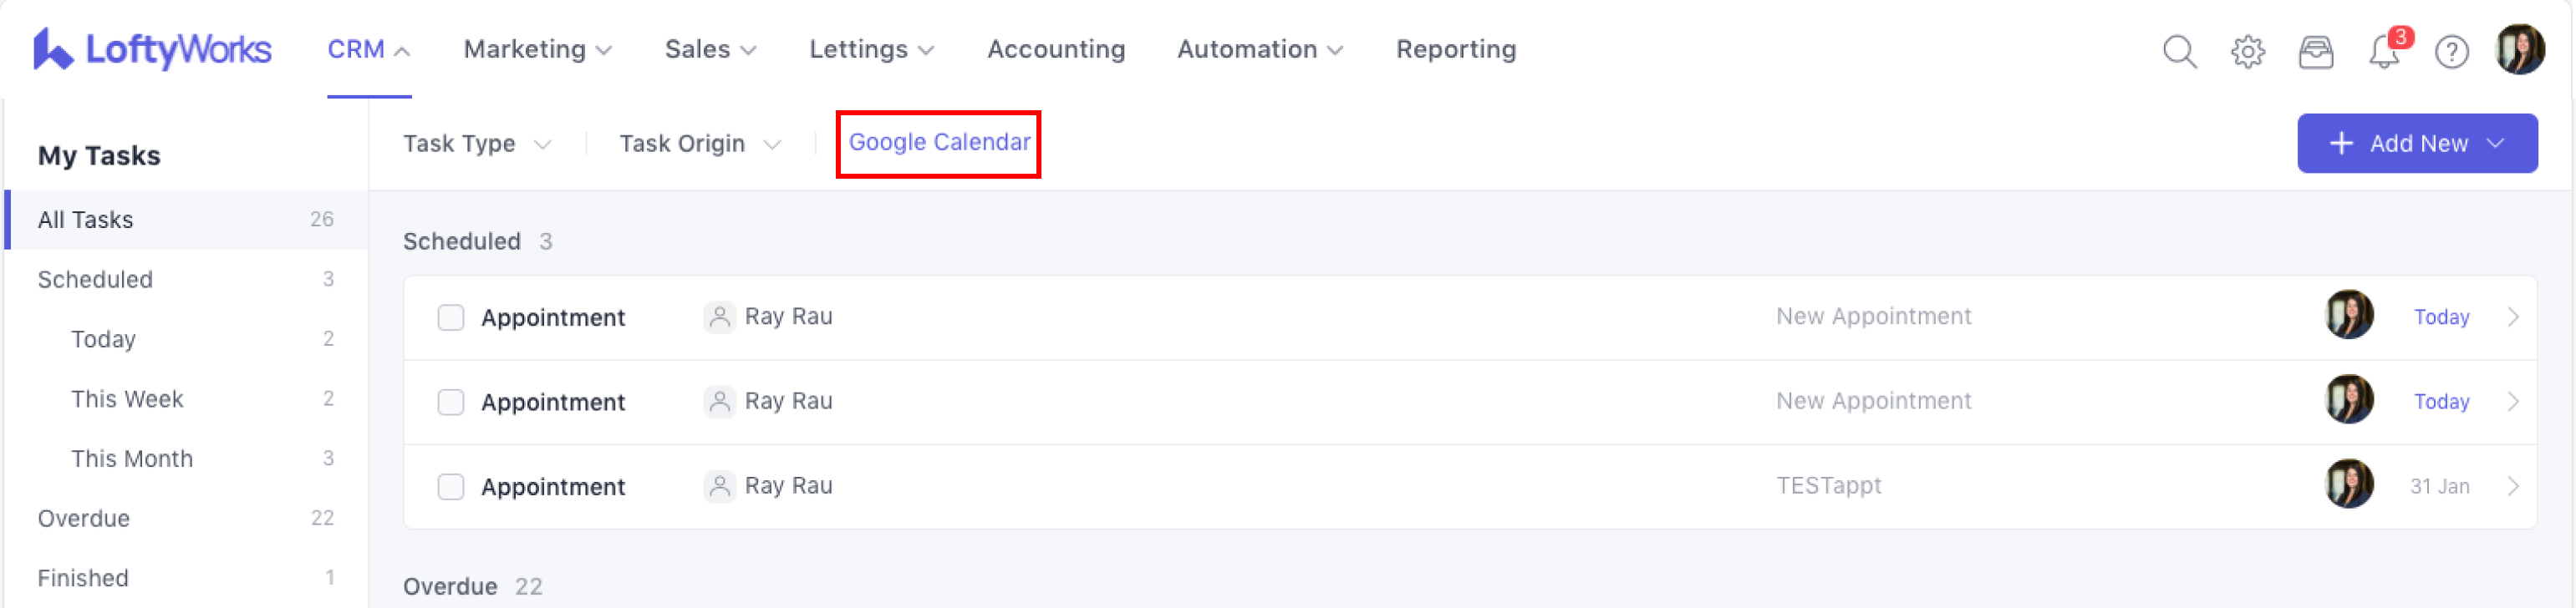The image size is (2576, 608).
Task: Open the TESTappt row chevron arrow
Action: [2512, 487]
